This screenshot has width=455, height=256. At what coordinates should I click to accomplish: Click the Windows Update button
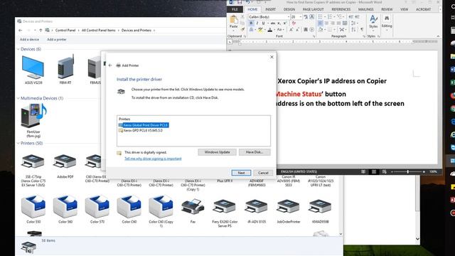tap(217, 152)
